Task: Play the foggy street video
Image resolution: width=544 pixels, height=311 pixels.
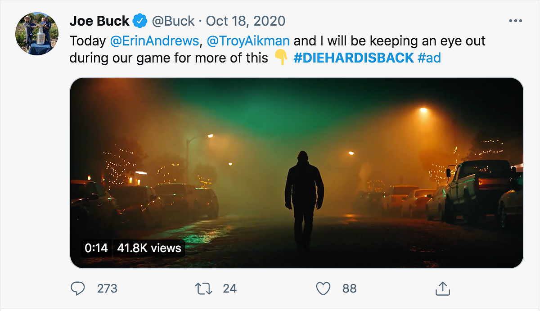Action: pos(297,173)
